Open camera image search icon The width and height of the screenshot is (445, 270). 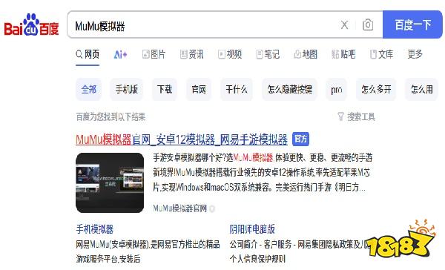(x=368, y=25)
